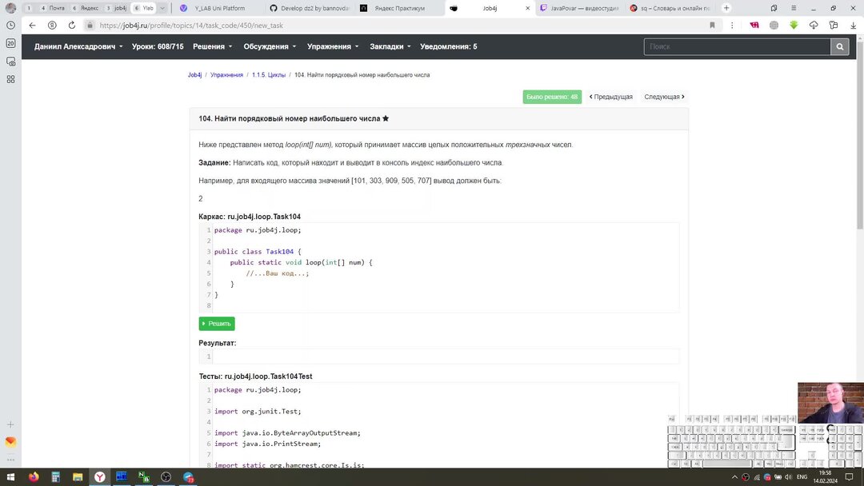The height and width of the screenshot is (486, 864).
Task: Open Уроки: 608/715 in the navbar
Action: coord(158,47)
